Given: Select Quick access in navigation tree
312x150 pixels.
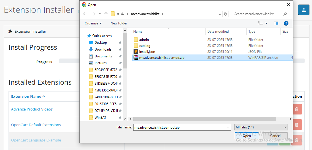Looking at the screenshot, I should click(x=102, y=36).
